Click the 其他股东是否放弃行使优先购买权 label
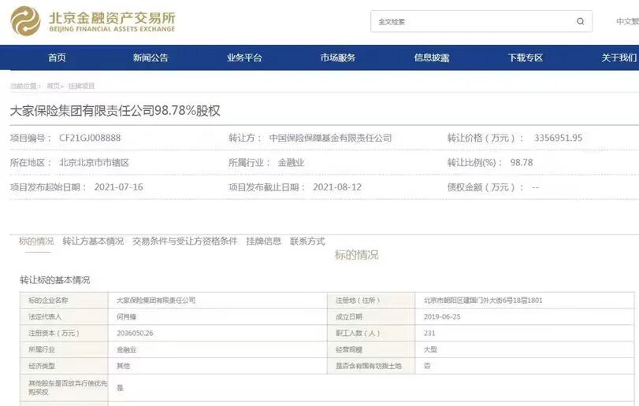Image resolution: width=639 pixels, height=406 pixels. 68,387
